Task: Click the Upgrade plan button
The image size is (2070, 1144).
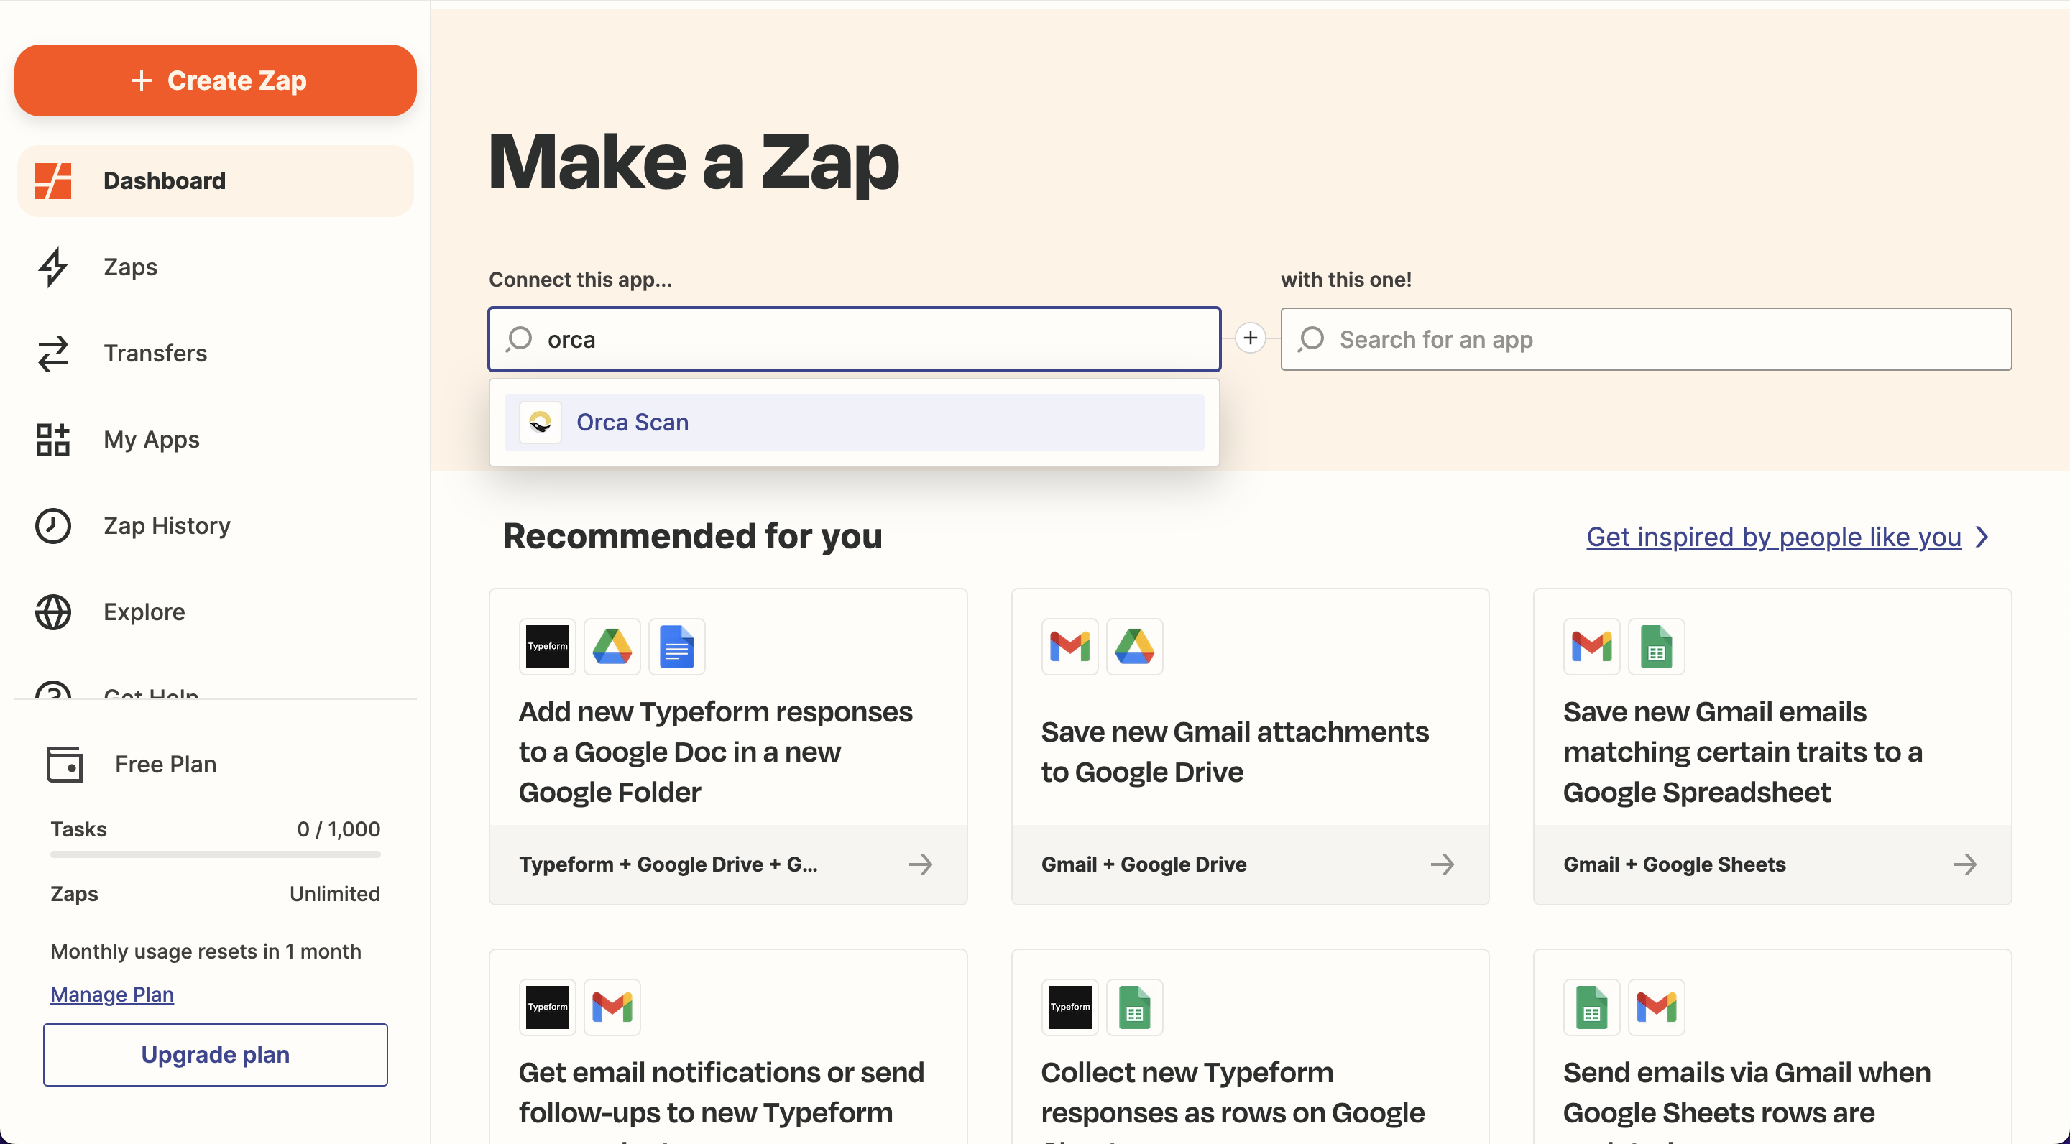Action: [216, 1054]
